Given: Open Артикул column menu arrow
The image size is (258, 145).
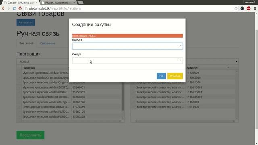Looking at the screenshot, I should pyautogui.click(x=227, y=68).
